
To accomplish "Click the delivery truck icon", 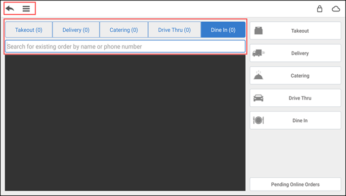I will click(x=259, y=53).
